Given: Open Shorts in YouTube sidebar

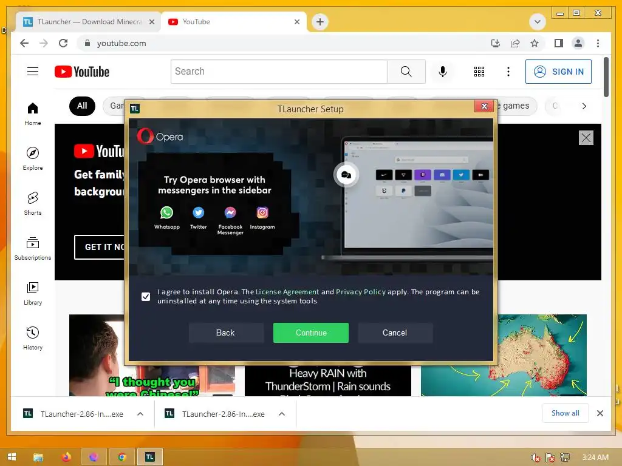Looking at the screenshot, I should coord(33,203).
